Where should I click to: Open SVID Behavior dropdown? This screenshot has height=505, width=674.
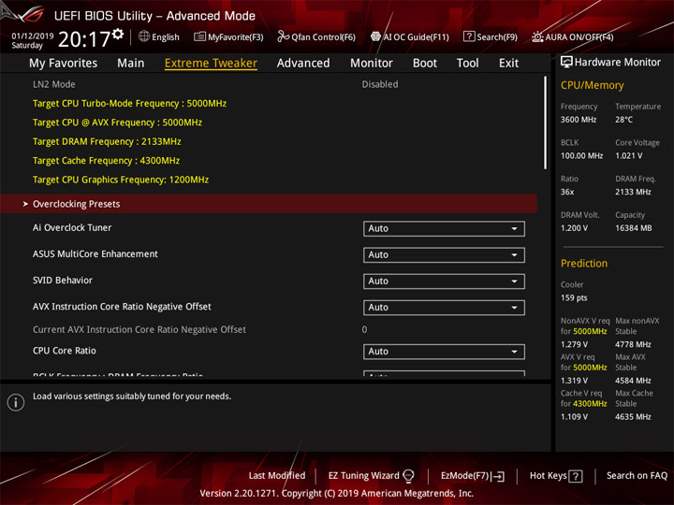point(444,281)
